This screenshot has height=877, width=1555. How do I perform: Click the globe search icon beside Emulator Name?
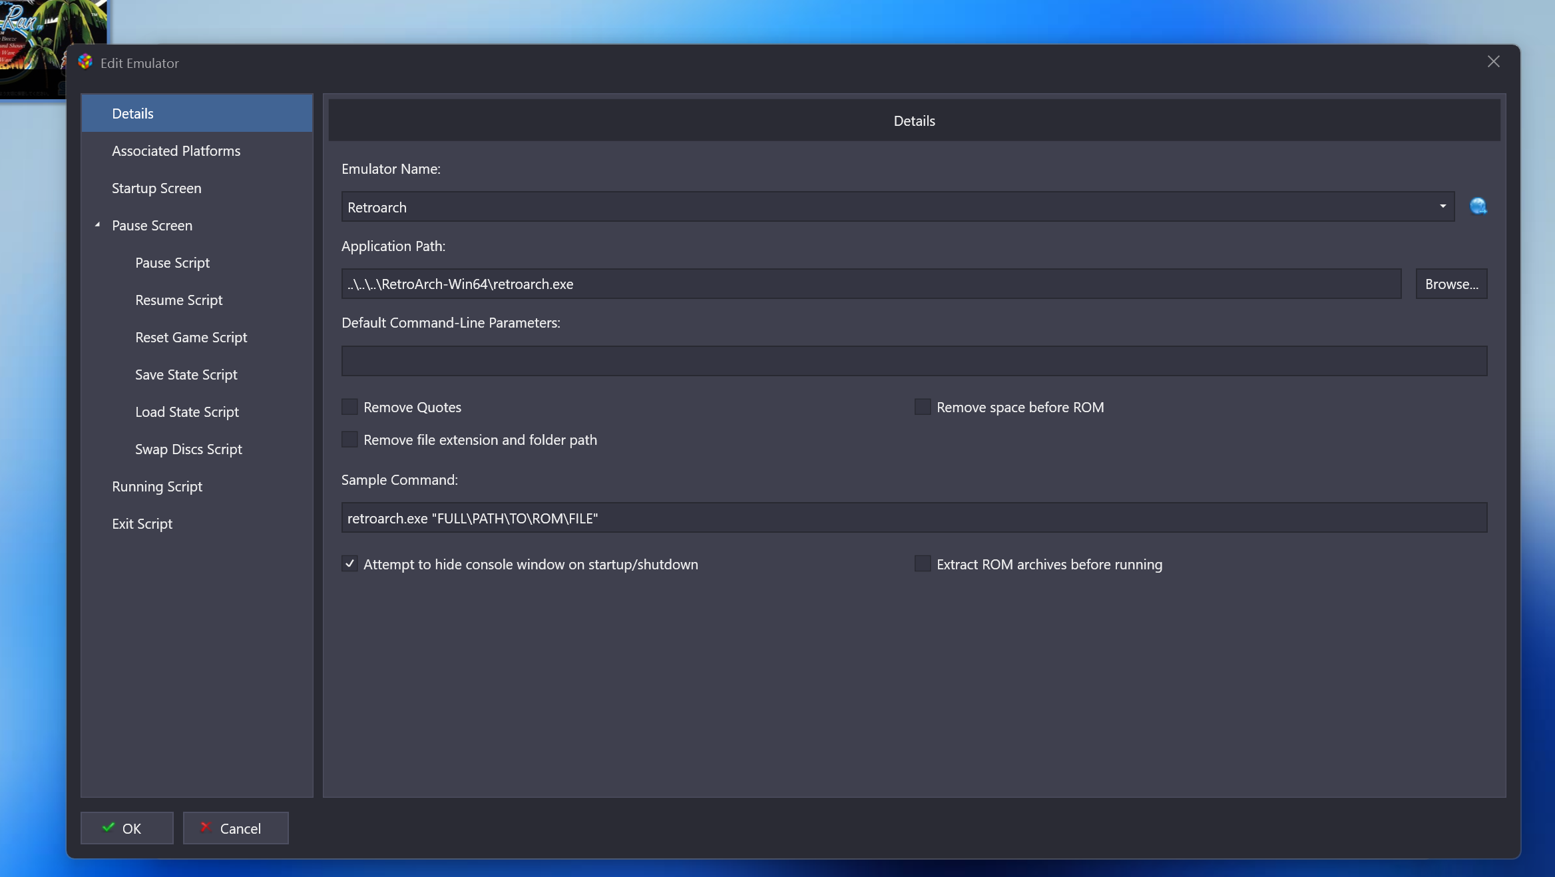(1478, 206)
